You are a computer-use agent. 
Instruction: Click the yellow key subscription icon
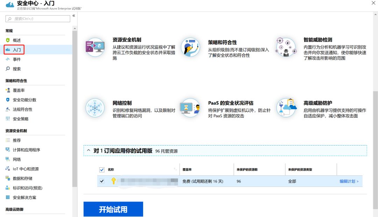tap(113, 181)
